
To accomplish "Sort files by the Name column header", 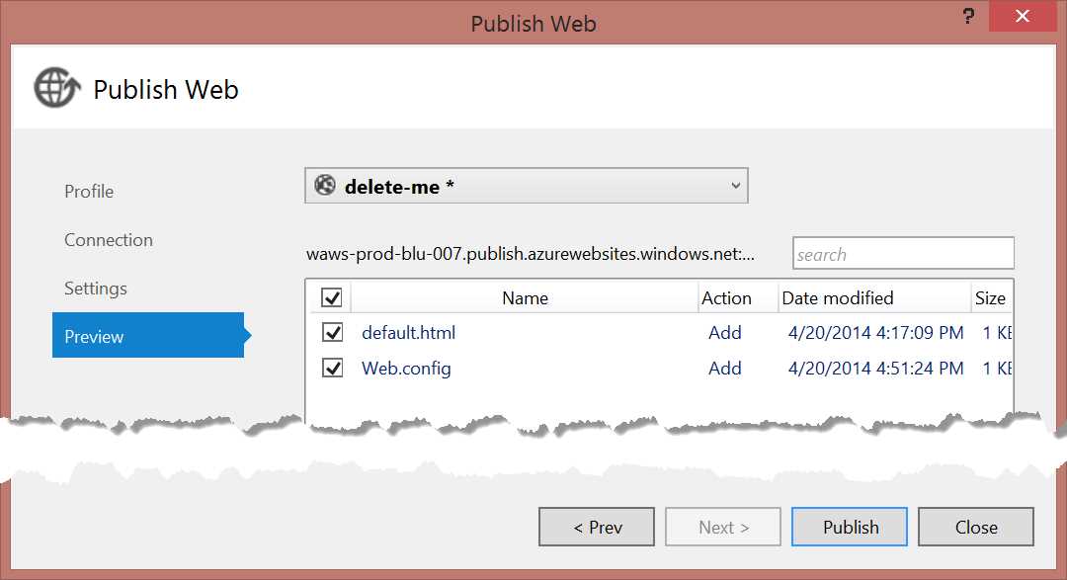I will (525, 296).
